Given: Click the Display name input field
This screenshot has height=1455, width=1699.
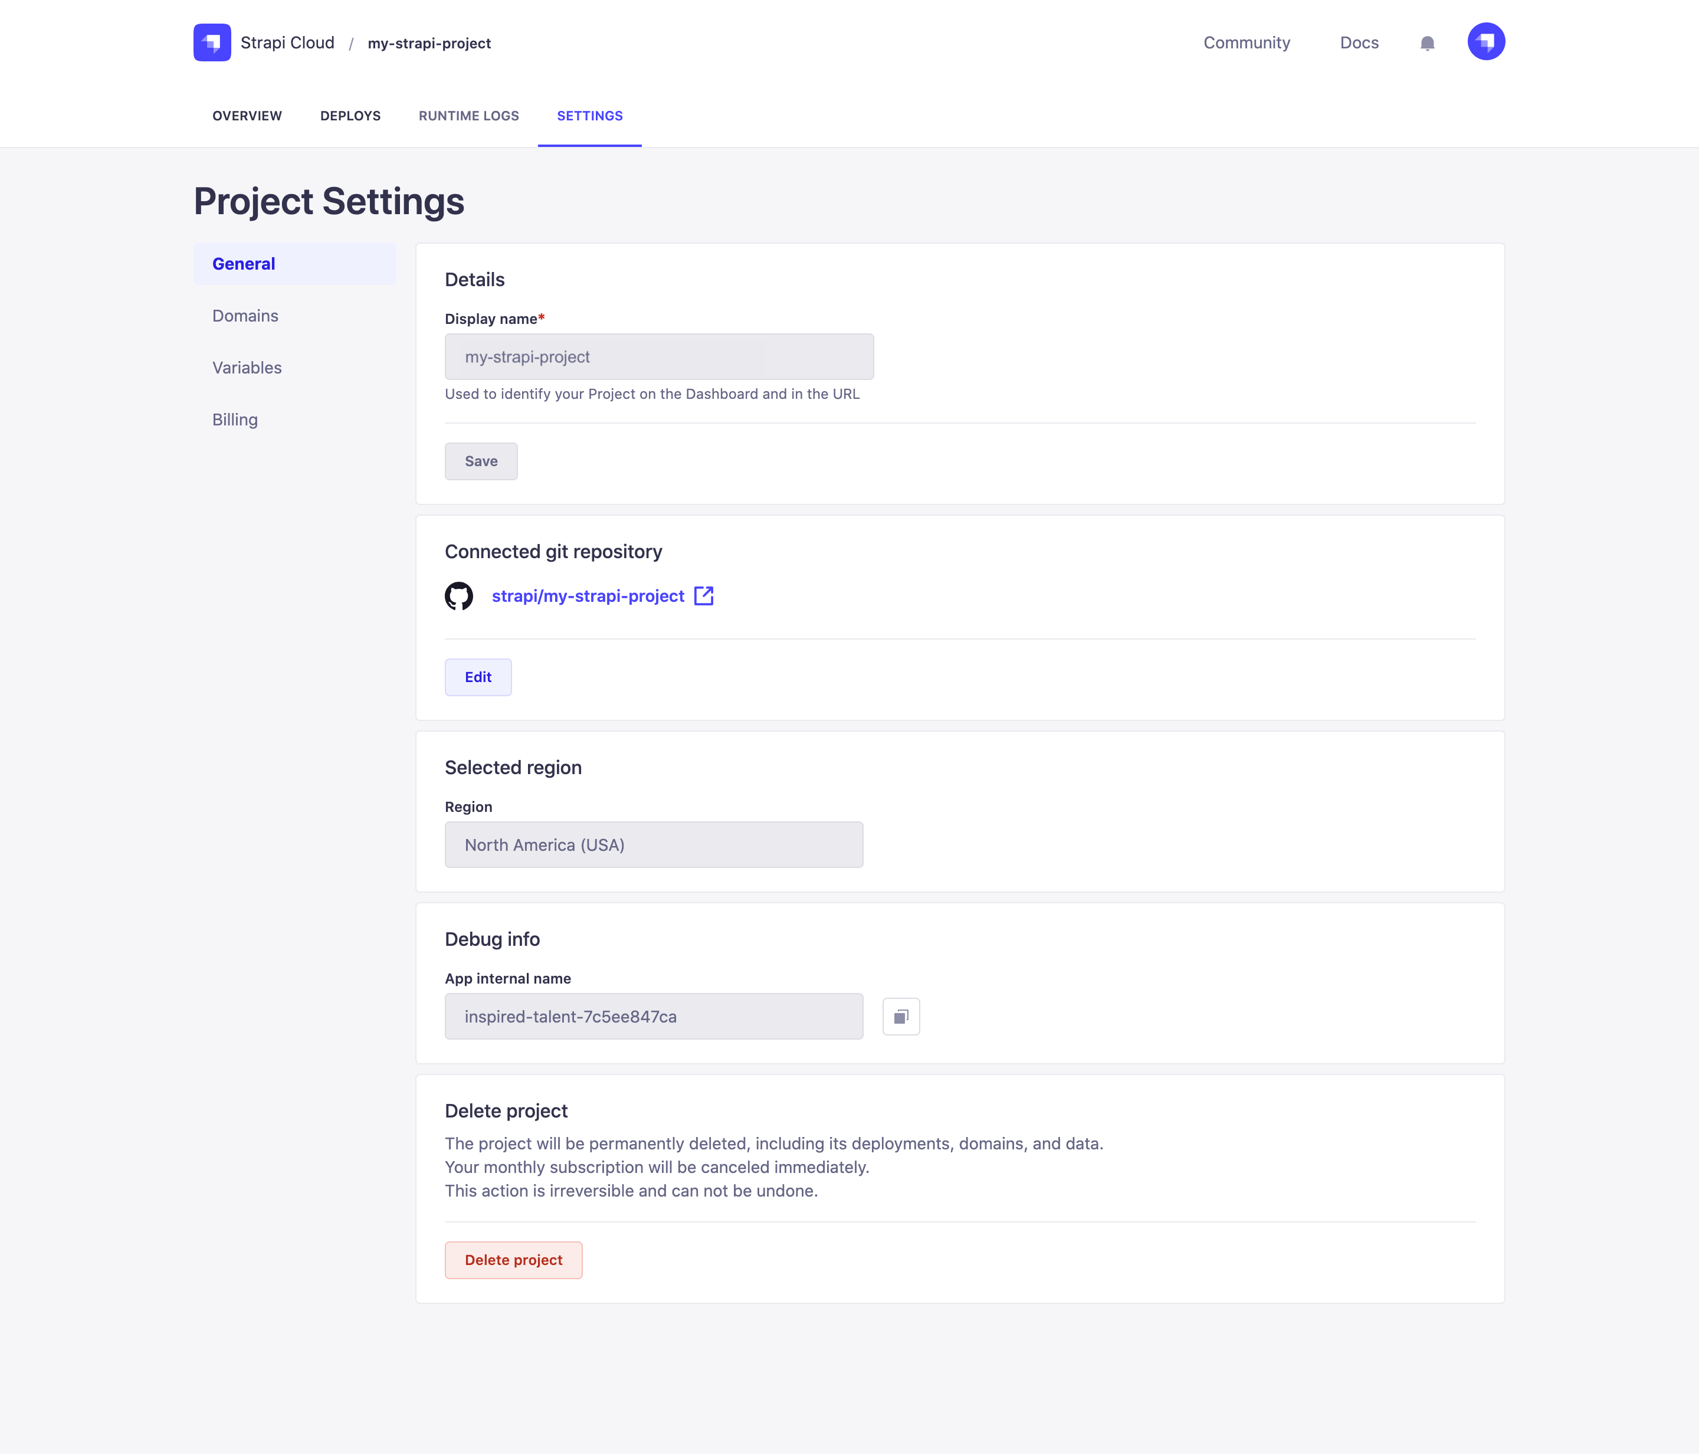Looking at the screenshot, I should tap(658, 357).
